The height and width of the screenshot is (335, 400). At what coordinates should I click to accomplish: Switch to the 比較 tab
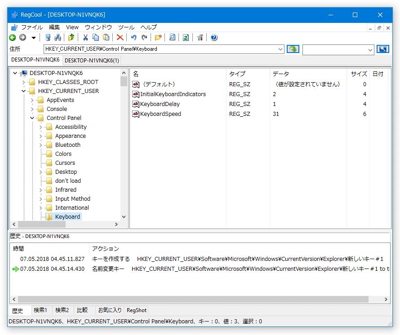tap(82, 310)
